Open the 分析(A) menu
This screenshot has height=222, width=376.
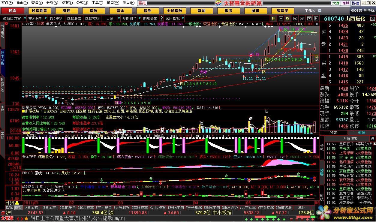point(52,3)
